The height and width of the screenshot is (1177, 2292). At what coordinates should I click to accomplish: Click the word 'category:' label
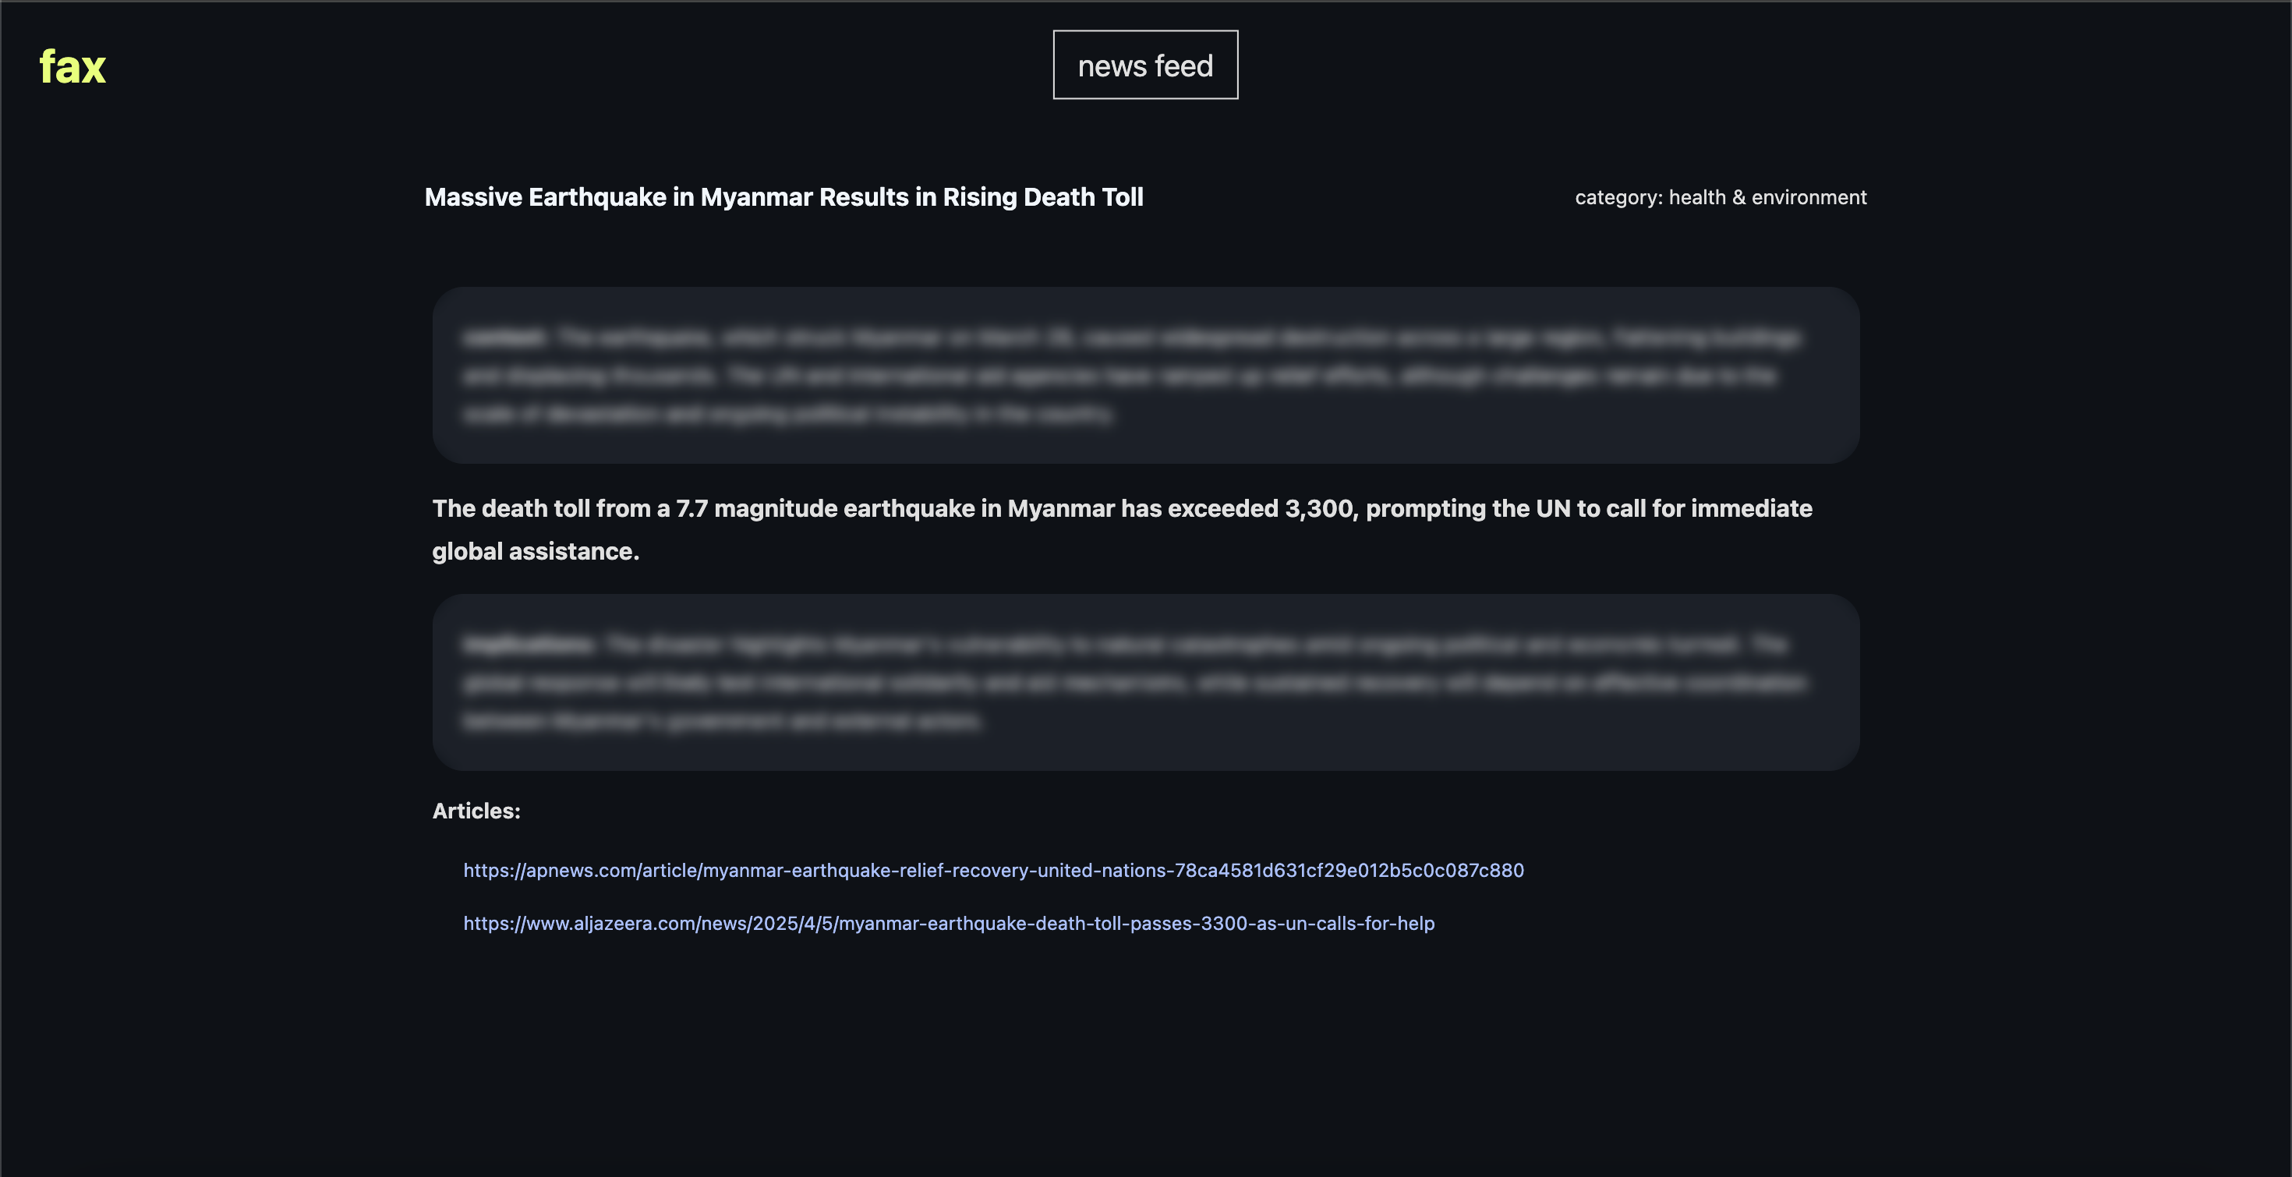click(x=1618, y=197)
